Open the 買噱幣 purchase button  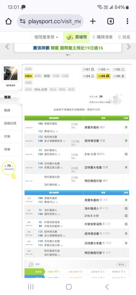pyautogui.click(x=77, y=37)
